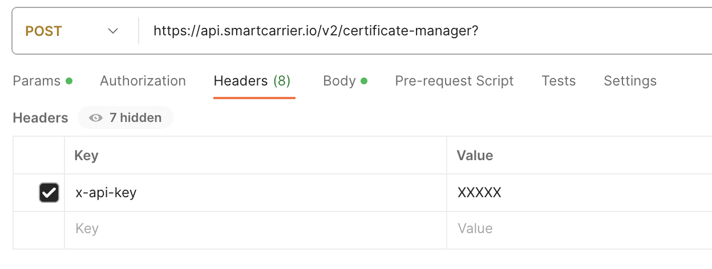The width and height of the screenshot is (712, 269).
Task: Open the Settings tab
Action: tap(630, 81)
